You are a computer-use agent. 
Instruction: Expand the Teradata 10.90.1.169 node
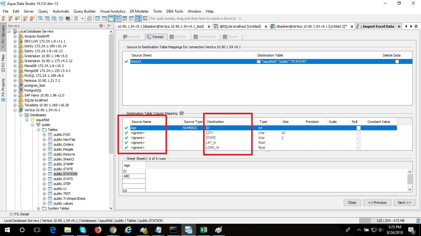(15, 105)
